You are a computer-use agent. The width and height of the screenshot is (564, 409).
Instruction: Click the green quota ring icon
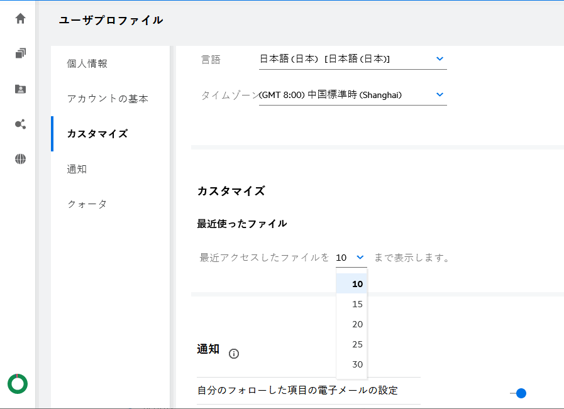pyautogui.click(x=18, y=383)
